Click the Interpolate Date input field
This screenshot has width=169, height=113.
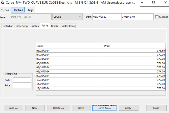[22, 80]
